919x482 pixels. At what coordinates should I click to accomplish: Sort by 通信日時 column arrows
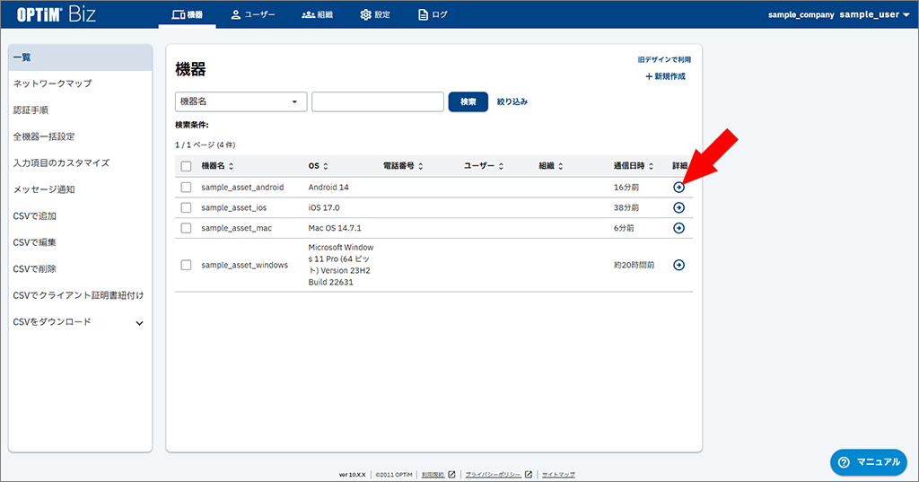pos(649,166)
